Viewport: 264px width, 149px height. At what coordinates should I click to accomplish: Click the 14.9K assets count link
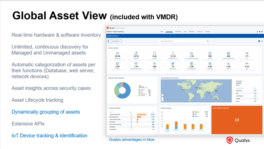(152, 115)
